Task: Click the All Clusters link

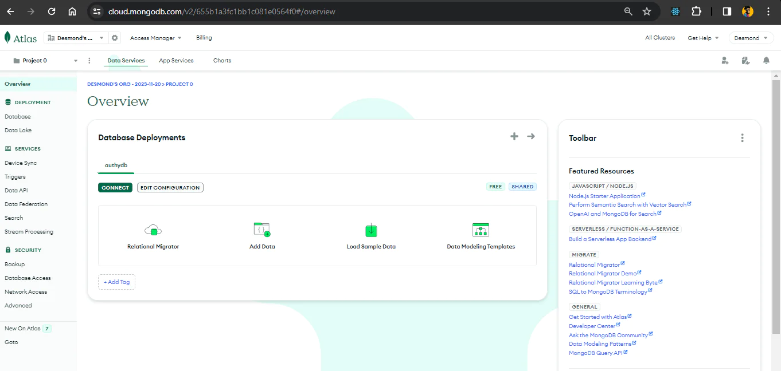Action: (x=660, y=38)
